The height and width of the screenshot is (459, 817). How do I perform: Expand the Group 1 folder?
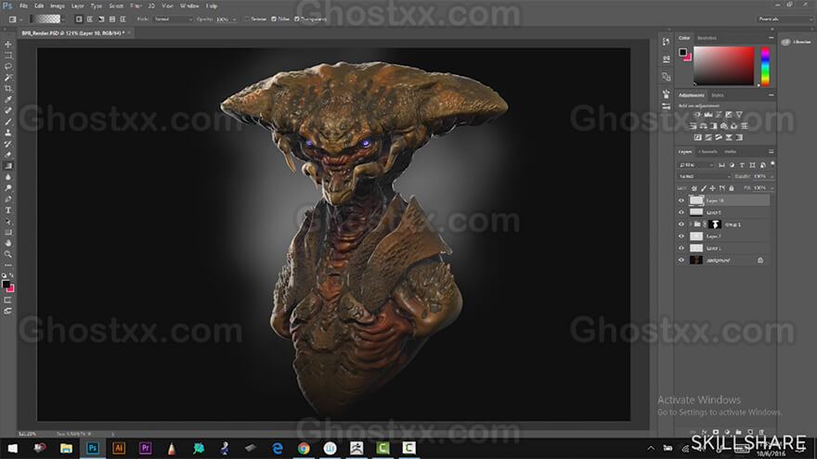[691, 224]
